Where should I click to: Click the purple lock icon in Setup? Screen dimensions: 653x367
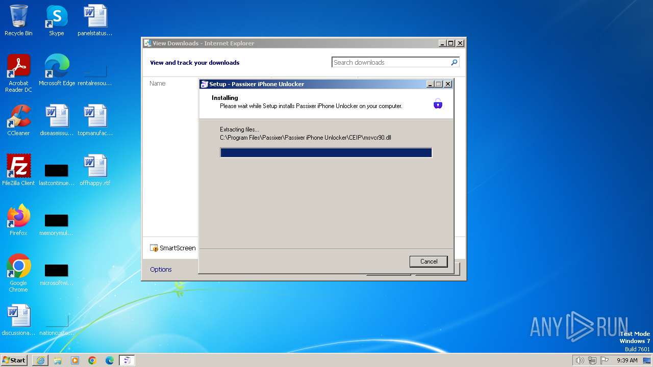(438, 104)
